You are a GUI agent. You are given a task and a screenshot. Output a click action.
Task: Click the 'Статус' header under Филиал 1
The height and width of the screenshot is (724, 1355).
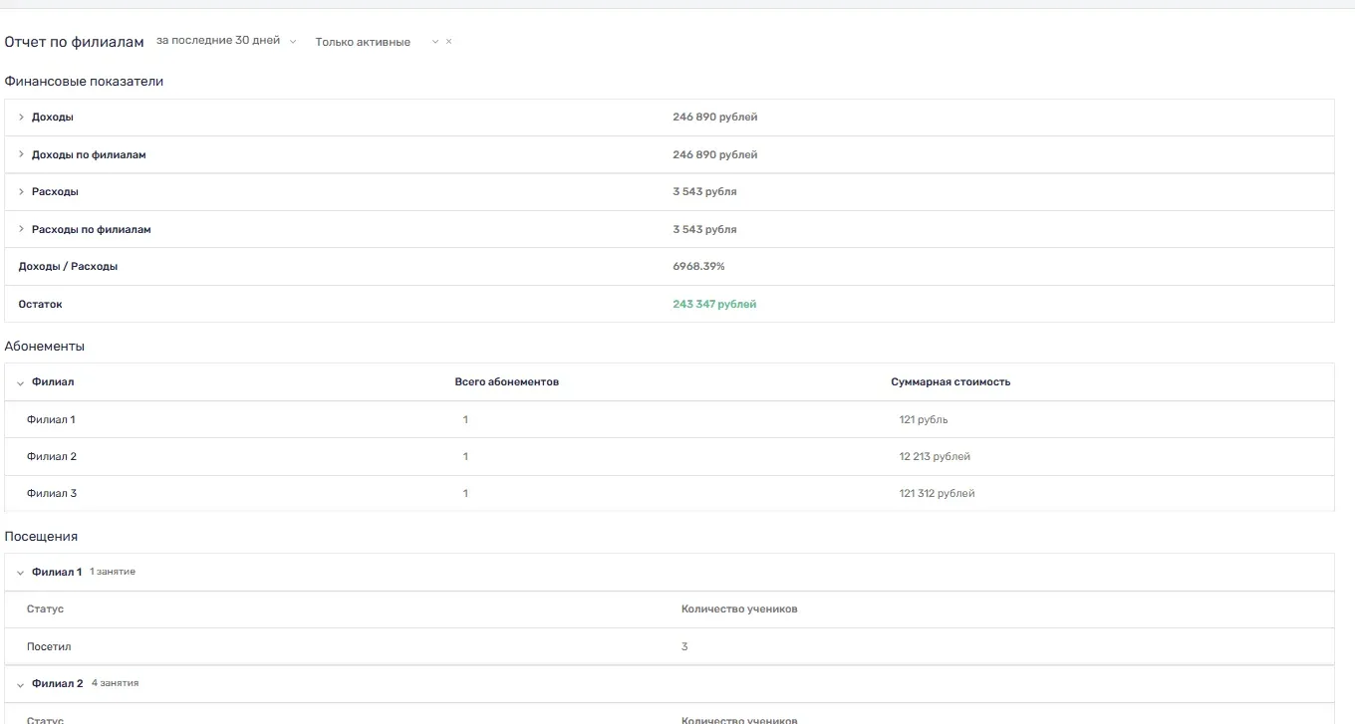(45, 609)
